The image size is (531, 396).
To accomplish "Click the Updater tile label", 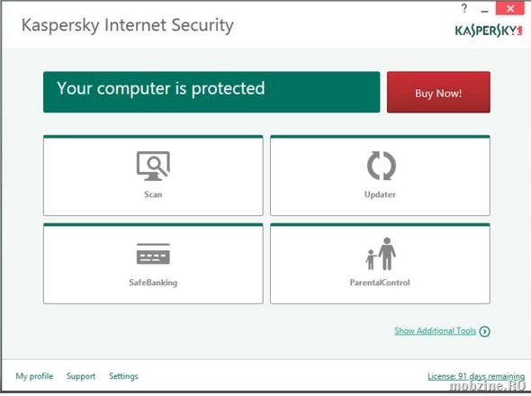I will tap(380, 194).
